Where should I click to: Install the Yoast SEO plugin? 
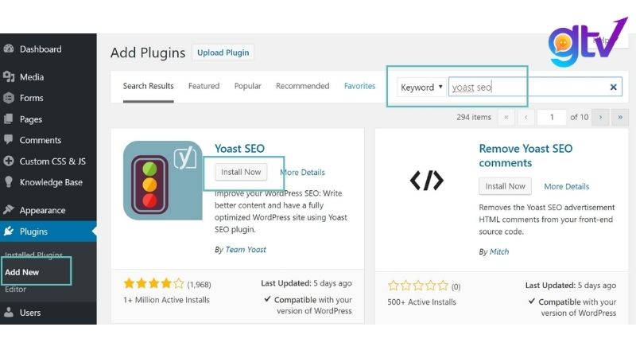pos(241,172)
